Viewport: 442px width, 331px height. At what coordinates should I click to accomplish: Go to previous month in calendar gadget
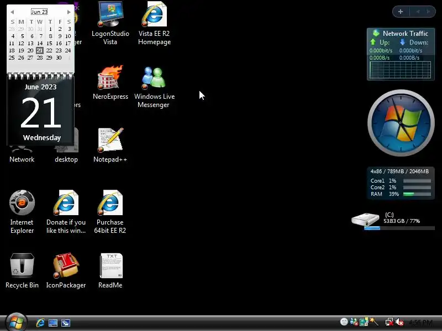pos(12,12)
